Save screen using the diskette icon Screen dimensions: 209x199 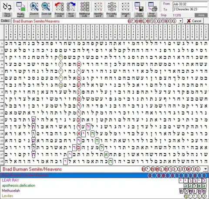[139, 10]
